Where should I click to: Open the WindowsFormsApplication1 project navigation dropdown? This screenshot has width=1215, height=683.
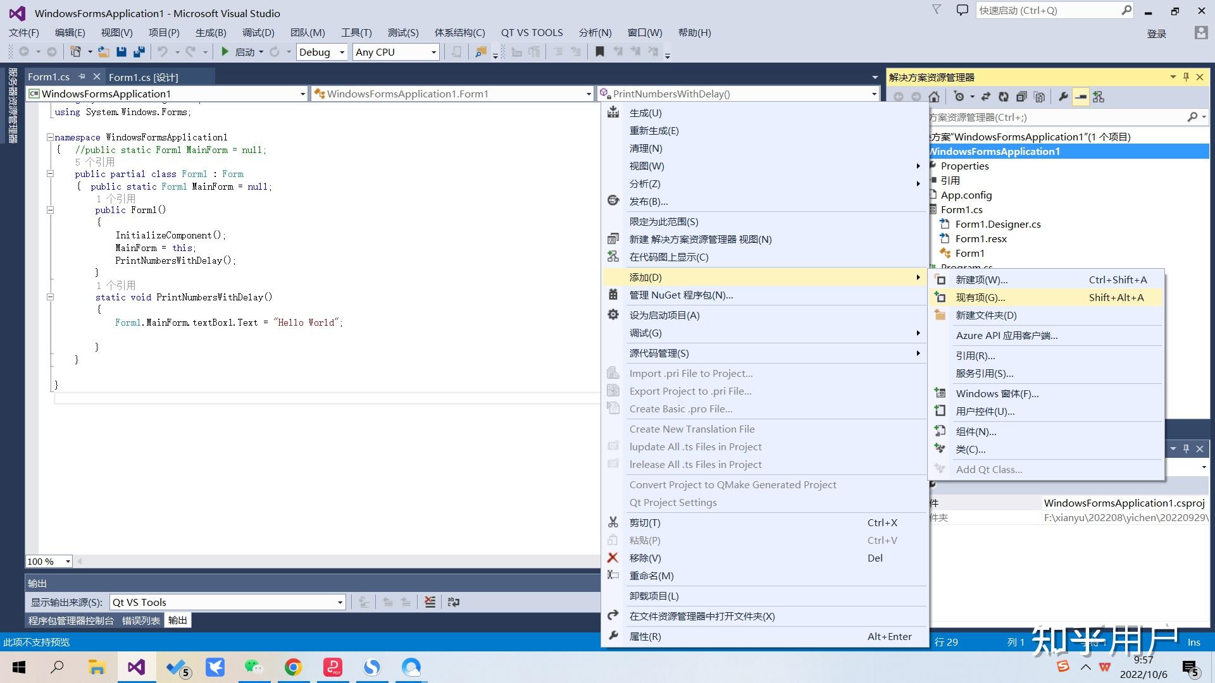167,94
